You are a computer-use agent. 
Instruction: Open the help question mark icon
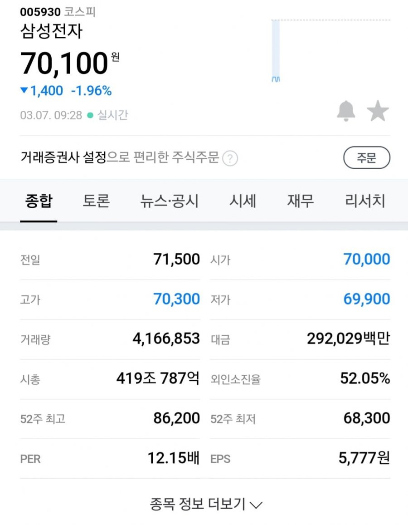point(230,158)
